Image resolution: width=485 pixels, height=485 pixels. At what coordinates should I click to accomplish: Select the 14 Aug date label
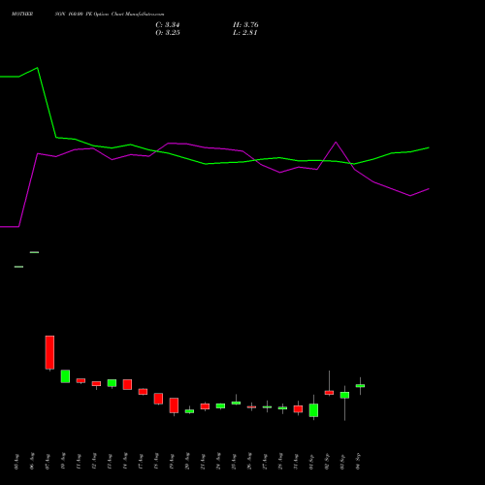point(125,462)
